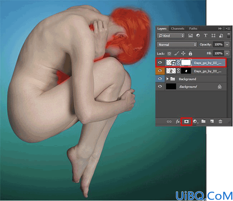Click the Fill value field
This screenshot has width=233, height=201.
218,53
